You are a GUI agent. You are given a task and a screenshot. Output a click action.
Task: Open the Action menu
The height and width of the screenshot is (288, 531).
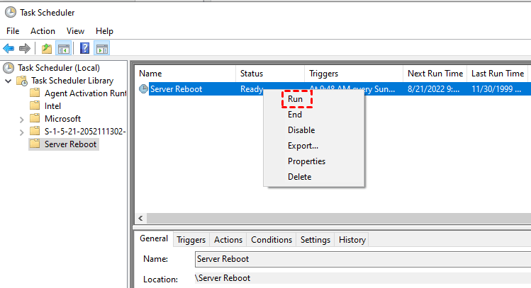click(x=43, y=31)
